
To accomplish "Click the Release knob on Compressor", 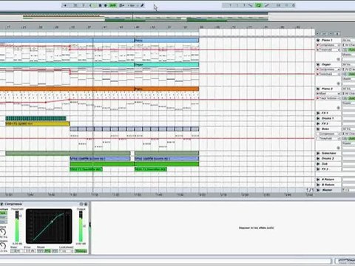I will click(x=3, y=246).
